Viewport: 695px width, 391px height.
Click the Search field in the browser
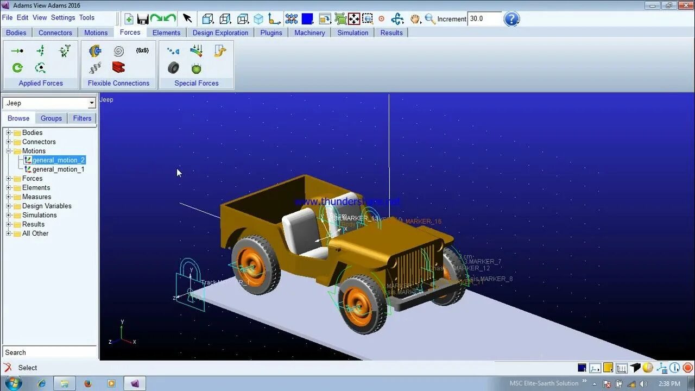coord(49,352)
